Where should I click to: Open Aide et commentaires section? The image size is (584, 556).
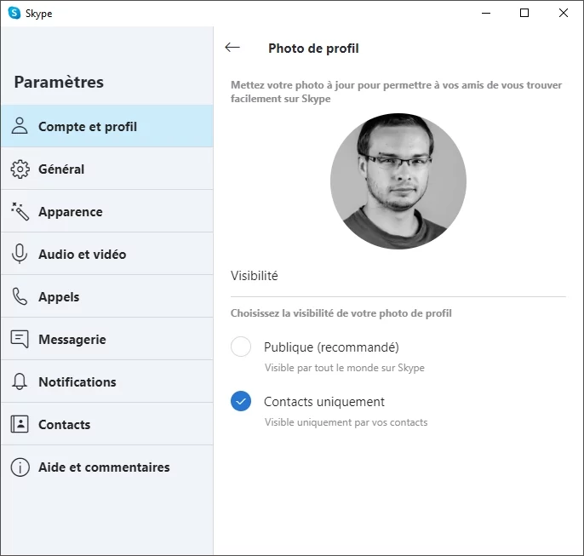[x=107, y=467]
